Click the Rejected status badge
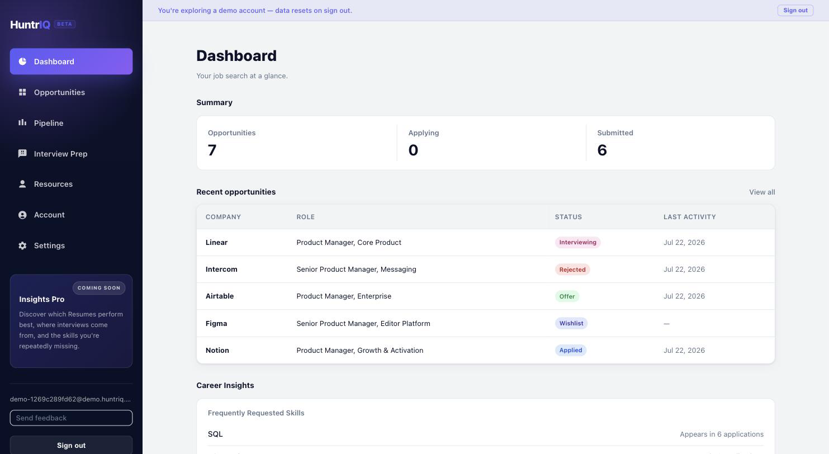 (572, 269)
